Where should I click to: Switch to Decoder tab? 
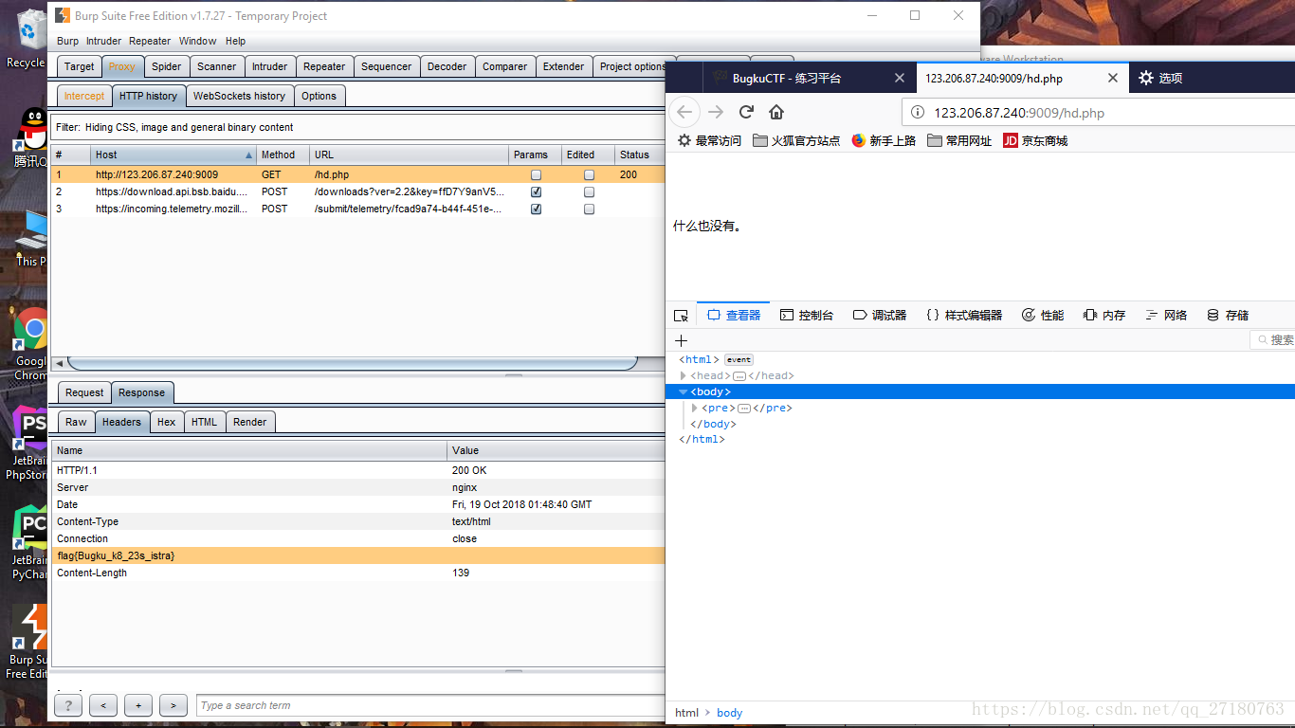tap(447, 66)
